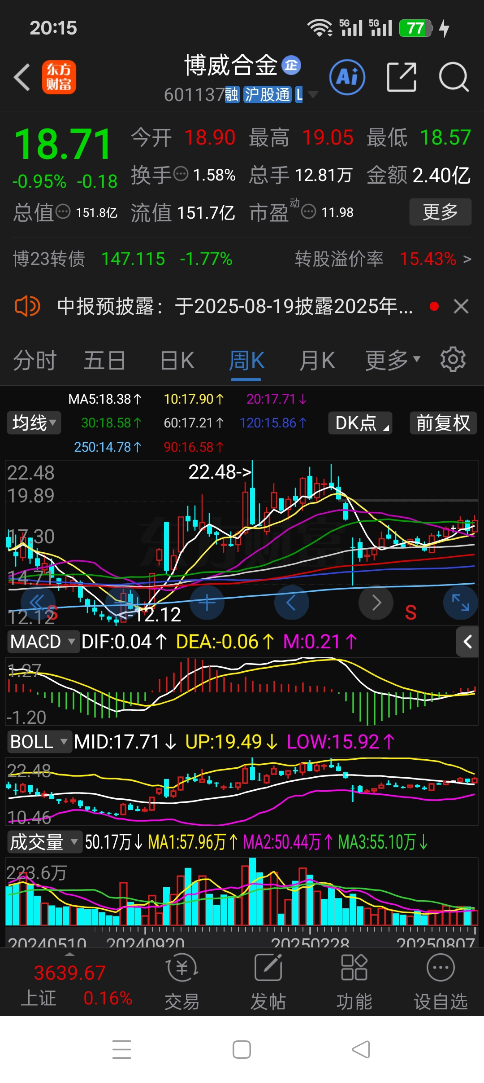Tap the weekly candlestick chart area

(242, 543)
